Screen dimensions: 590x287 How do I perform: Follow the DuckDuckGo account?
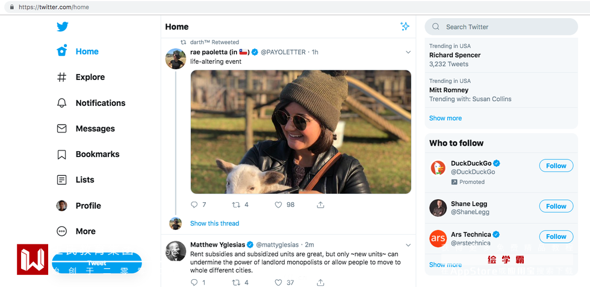point(556,166)
